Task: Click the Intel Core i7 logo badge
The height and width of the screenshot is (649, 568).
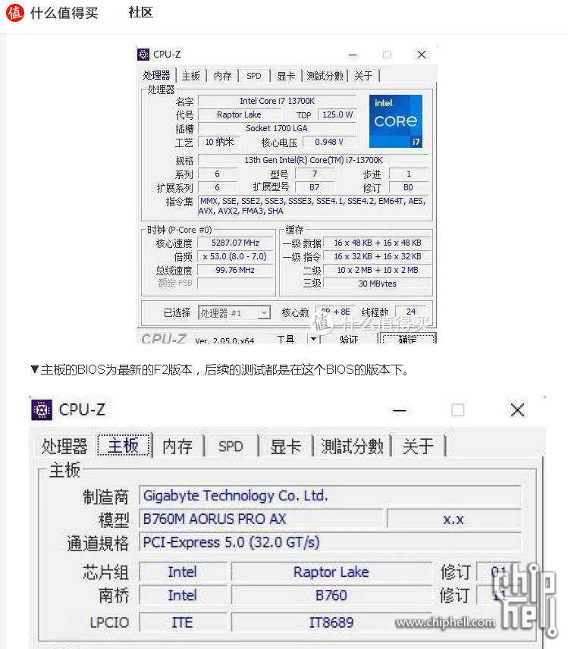Action: (x=396, y=121)
